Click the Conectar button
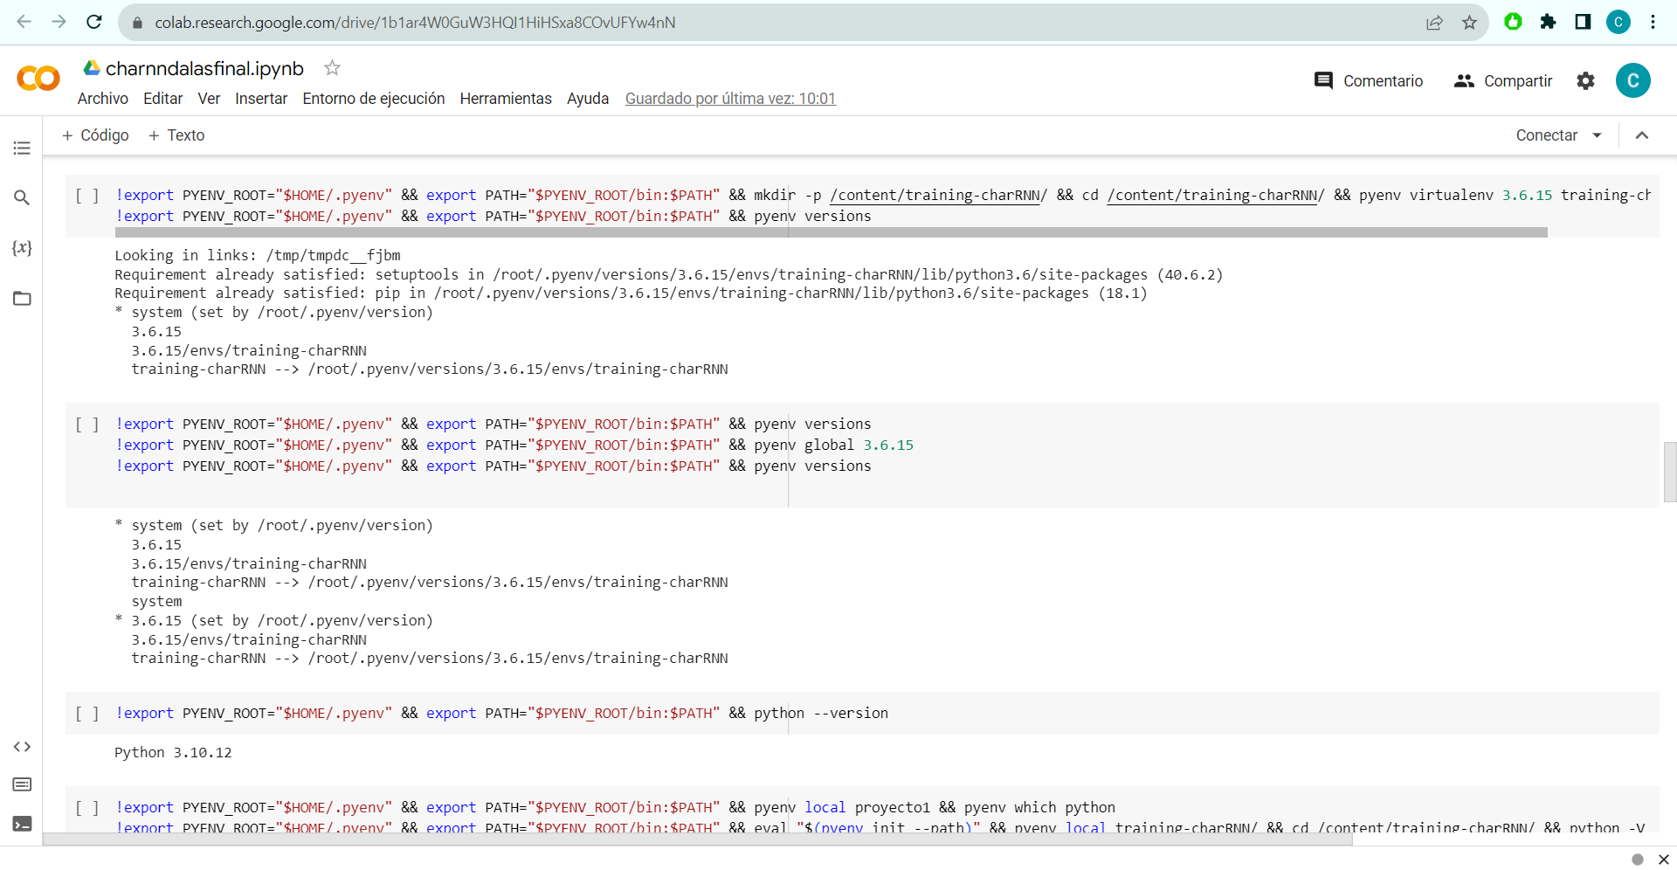Viewport: 1677px width, 870px height. tap(1547, 135)
